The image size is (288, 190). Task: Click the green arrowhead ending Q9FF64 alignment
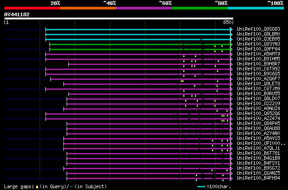[x=231, y=49]
